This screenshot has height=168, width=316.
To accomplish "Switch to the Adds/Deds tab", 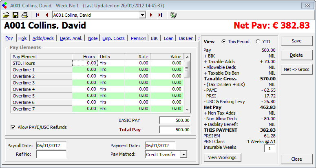I will coord(43,38).
